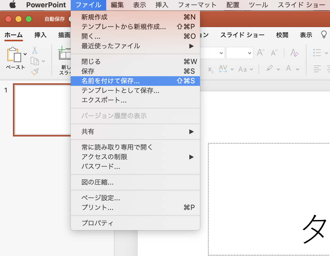
Task: Switch to the 表示 ribbon tab
Action: 306,35
